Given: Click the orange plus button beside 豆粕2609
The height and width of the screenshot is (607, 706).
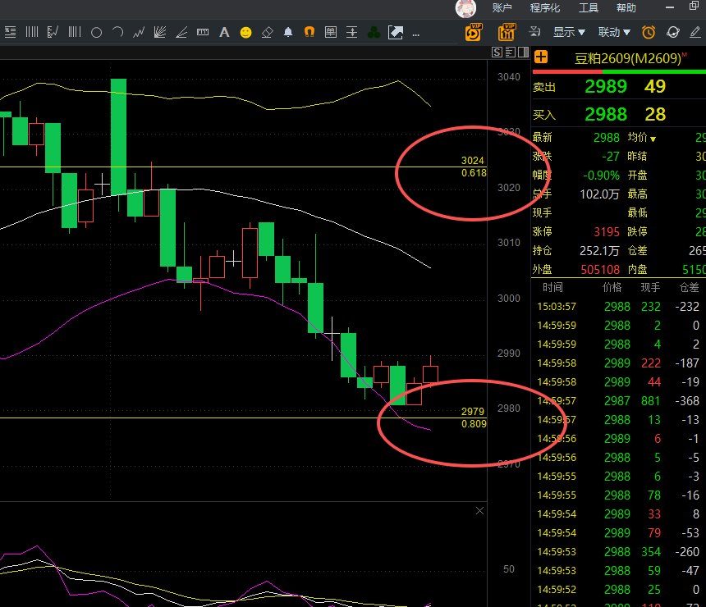Looking at the screenshot, I should 541,57.
